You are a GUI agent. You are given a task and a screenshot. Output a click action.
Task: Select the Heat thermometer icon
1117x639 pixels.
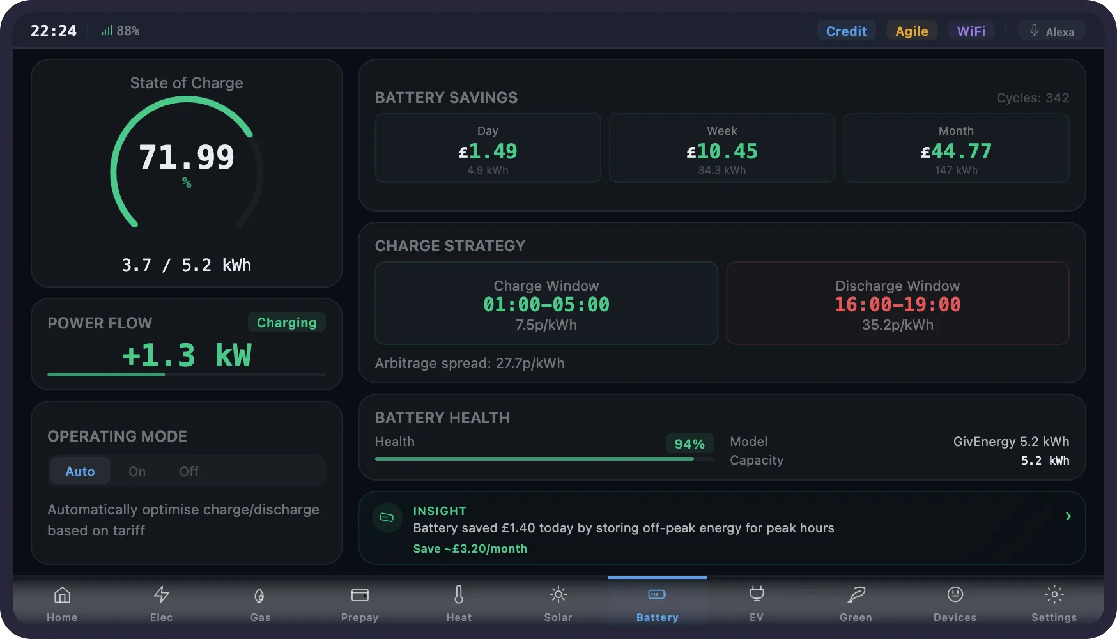coord(459,601)
